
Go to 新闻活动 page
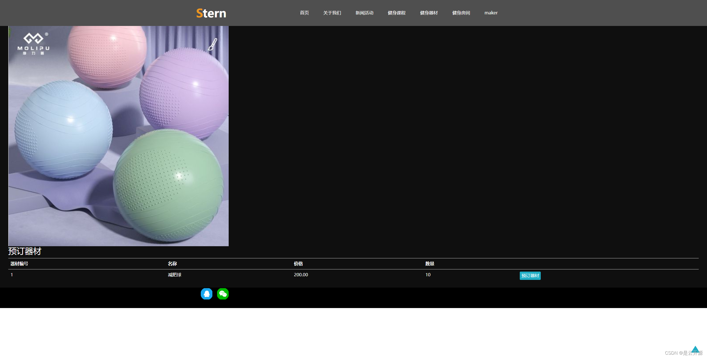coord(364,13)
